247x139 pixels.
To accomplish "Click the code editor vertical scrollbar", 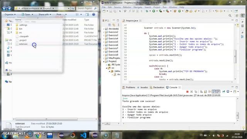I will coord(235,56).
